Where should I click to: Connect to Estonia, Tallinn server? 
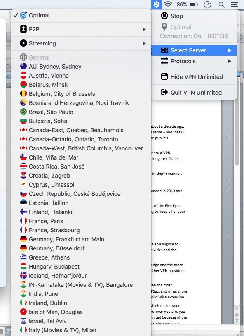tap(81, 203)
